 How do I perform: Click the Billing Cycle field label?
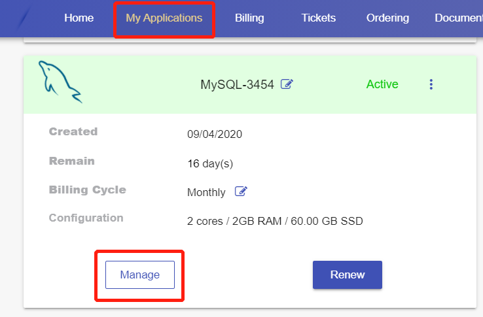[x=88, y=190]
